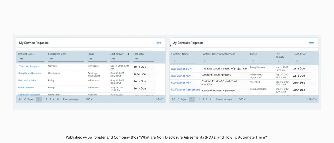The width and height of the screenshot is (334, 143).
Task: Open filter under Contract Description/Purpose column
Action: tap(205, 61)
